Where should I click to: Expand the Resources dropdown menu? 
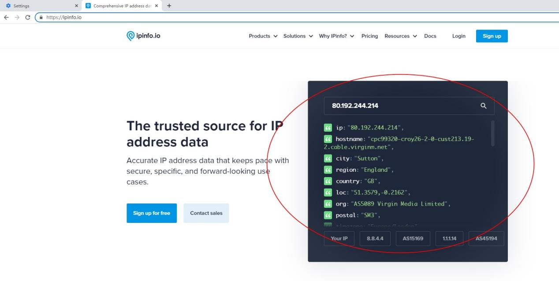(401, 36)
